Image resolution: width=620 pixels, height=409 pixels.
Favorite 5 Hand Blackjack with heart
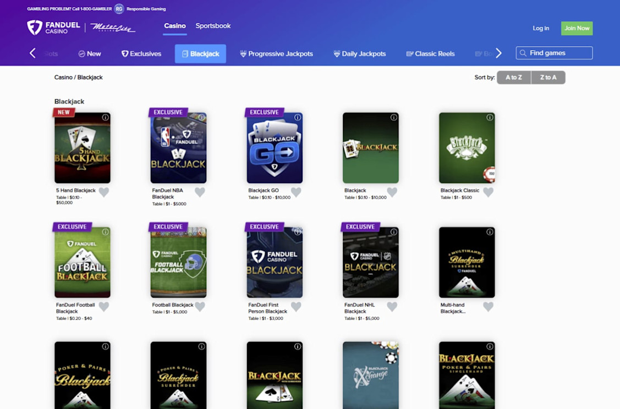click(x=103, y=192)
